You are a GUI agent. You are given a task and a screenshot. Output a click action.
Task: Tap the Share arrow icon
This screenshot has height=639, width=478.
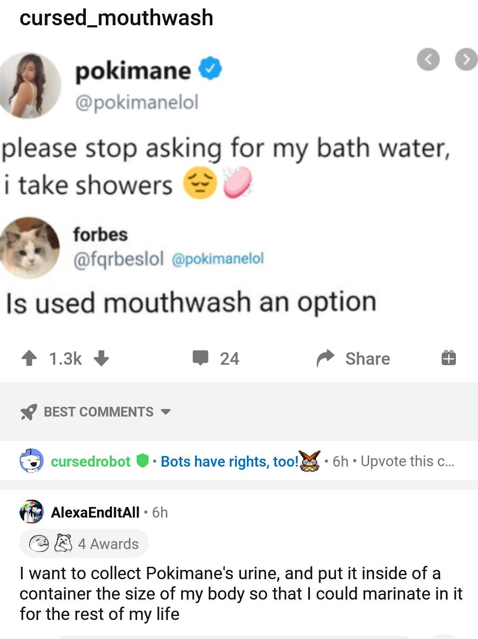325,358
